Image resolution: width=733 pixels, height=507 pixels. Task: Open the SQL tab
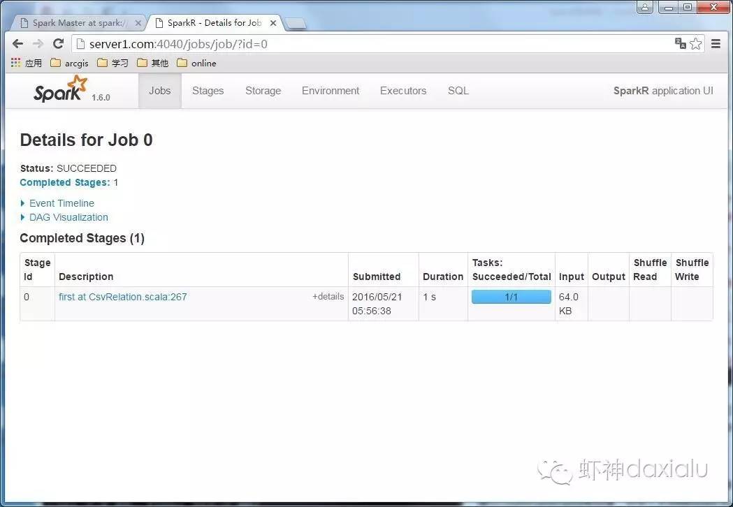pos(458,91)
